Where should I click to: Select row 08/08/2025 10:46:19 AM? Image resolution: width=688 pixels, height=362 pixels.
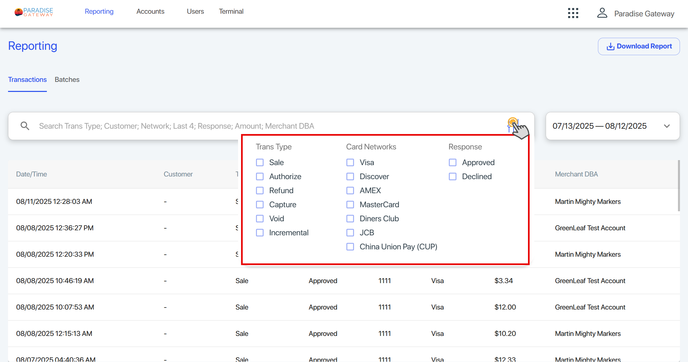(x=344, y=281)
